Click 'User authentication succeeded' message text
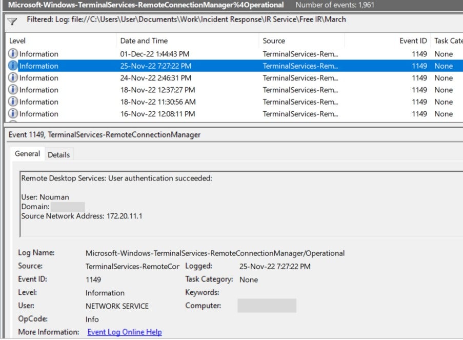The height and width of the screenshot is (340, 463). (x=116, y=178)
